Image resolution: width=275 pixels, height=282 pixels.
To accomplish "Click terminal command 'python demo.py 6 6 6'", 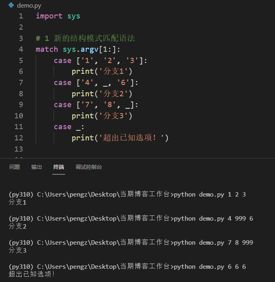I will pos(210,267).
